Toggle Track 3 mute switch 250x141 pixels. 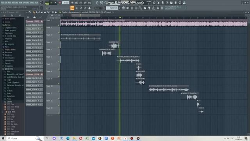click(59, 40)
